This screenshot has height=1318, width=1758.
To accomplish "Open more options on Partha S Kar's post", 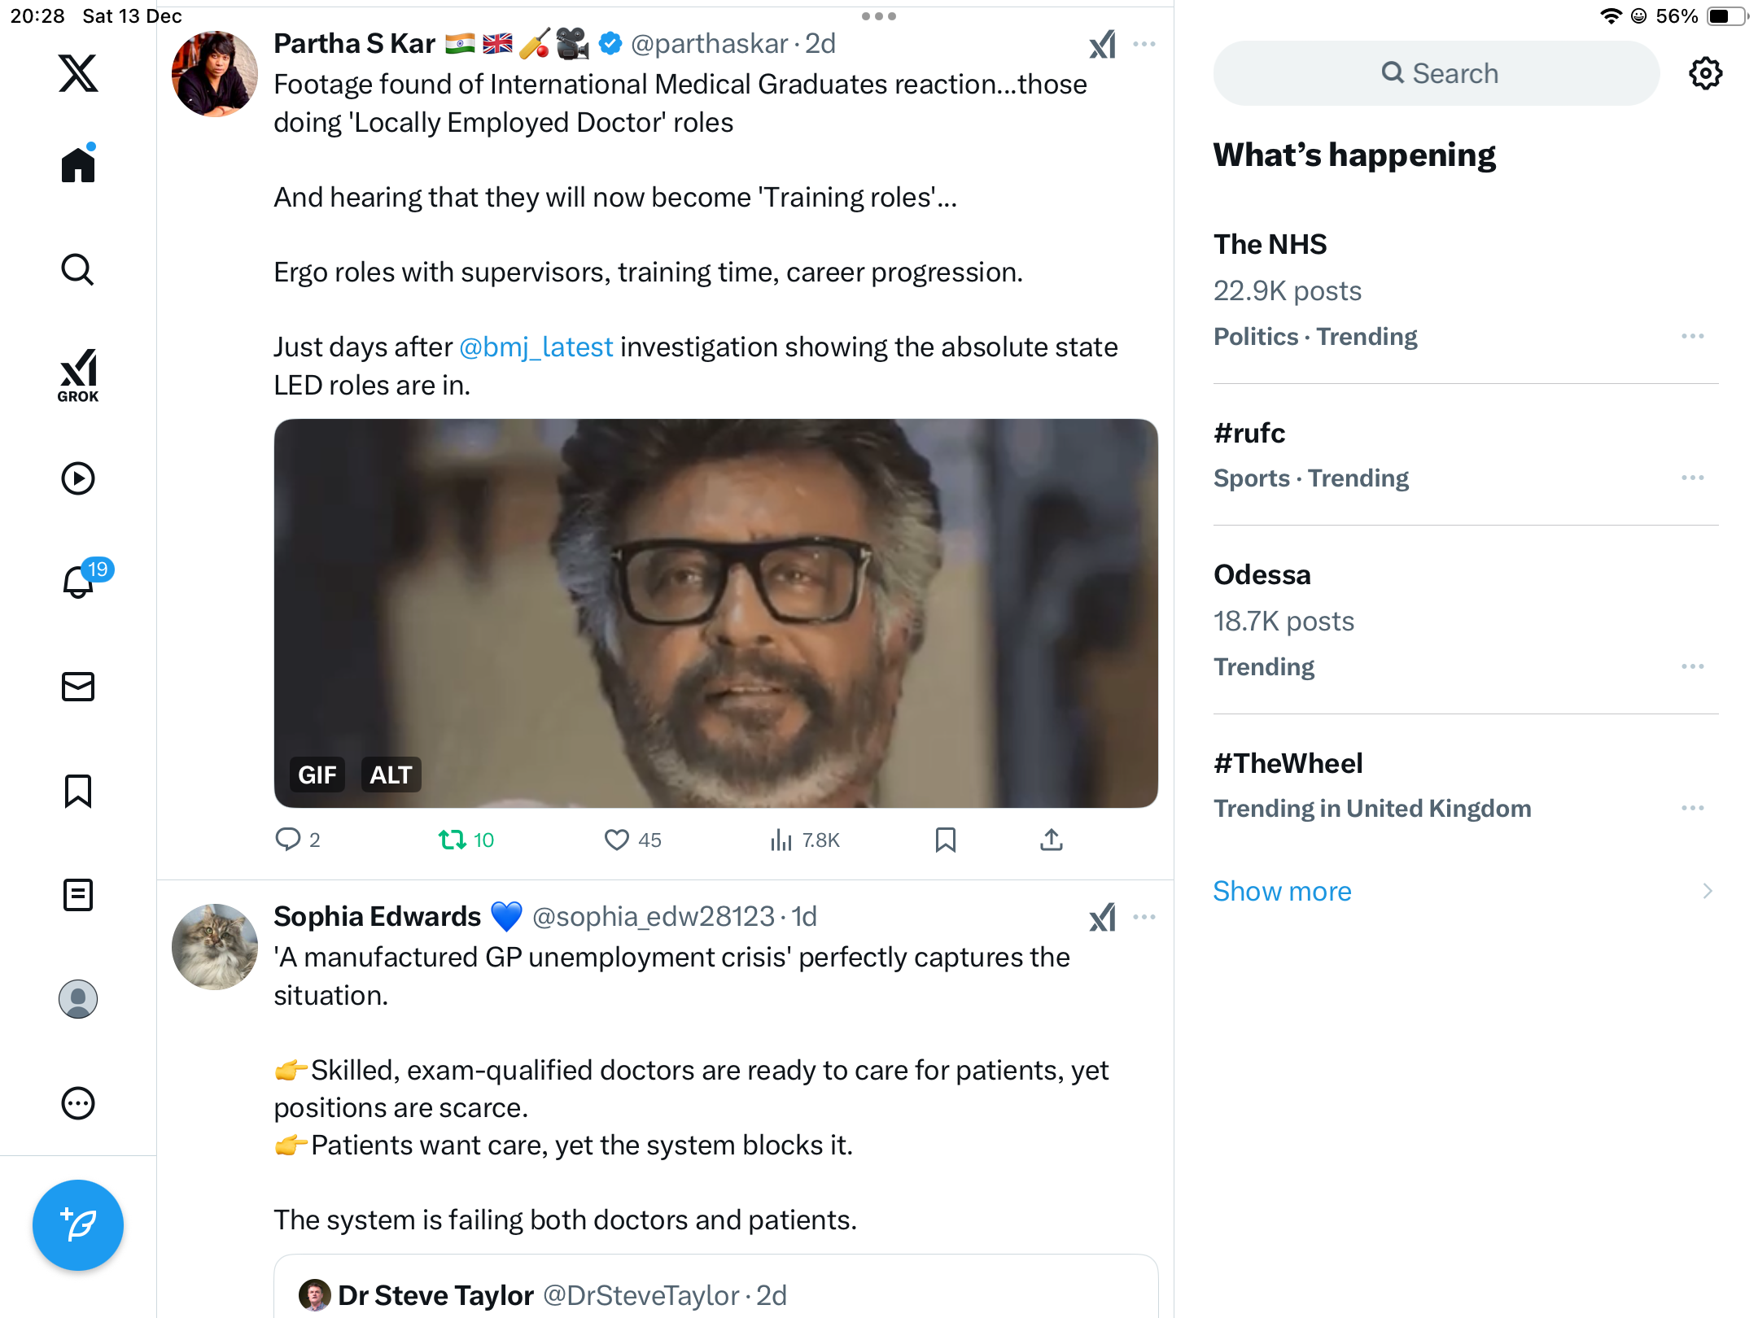I will point(1144,44).
